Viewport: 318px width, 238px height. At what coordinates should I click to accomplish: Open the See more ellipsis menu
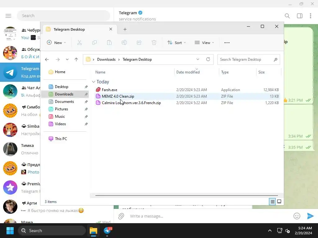227,42
